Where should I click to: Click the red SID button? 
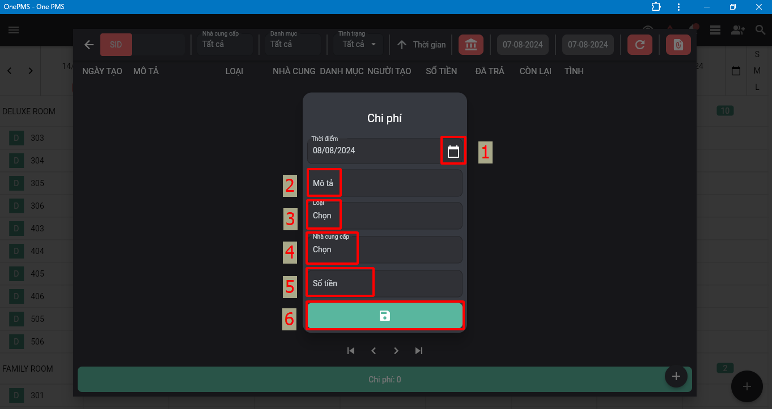point(116,45)
